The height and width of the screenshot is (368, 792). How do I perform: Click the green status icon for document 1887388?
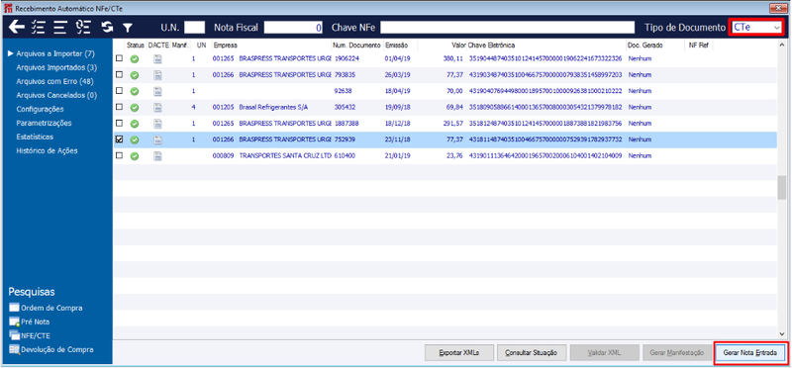pyautogui.click(x=135, y=124)
